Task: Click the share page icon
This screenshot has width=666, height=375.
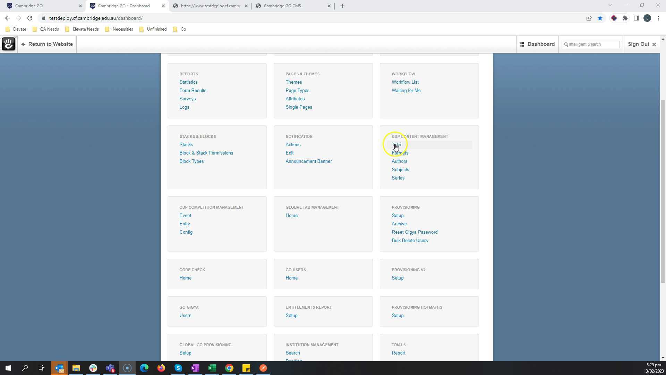Action: coord(589,18)
